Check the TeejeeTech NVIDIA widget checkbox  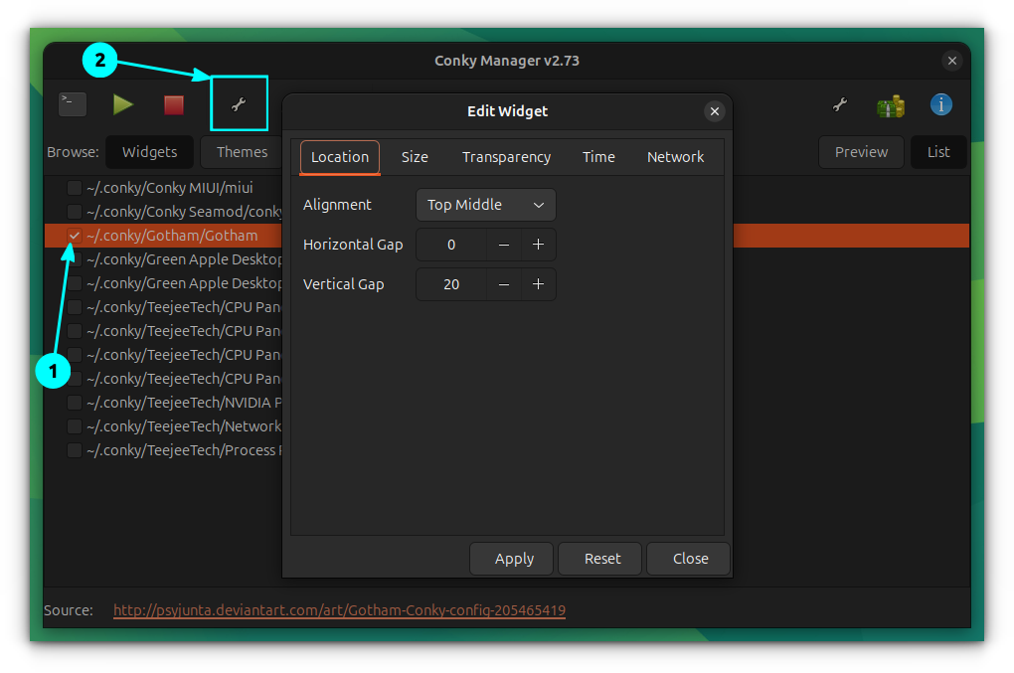pos(75,403)
